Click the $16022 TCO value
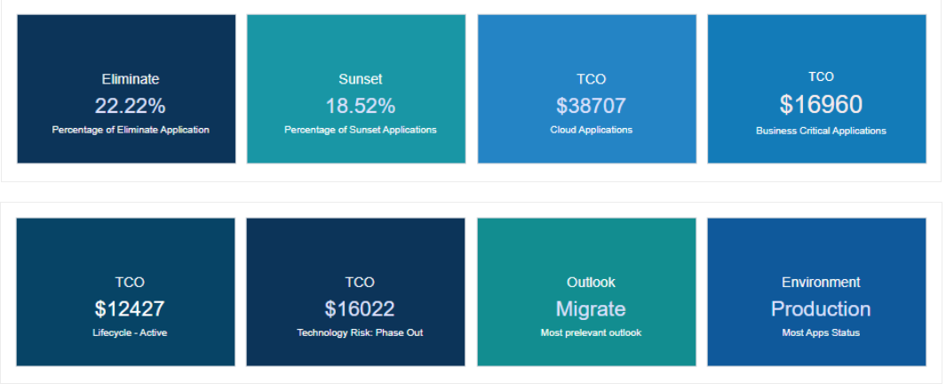946x384 pixels. 360,309
